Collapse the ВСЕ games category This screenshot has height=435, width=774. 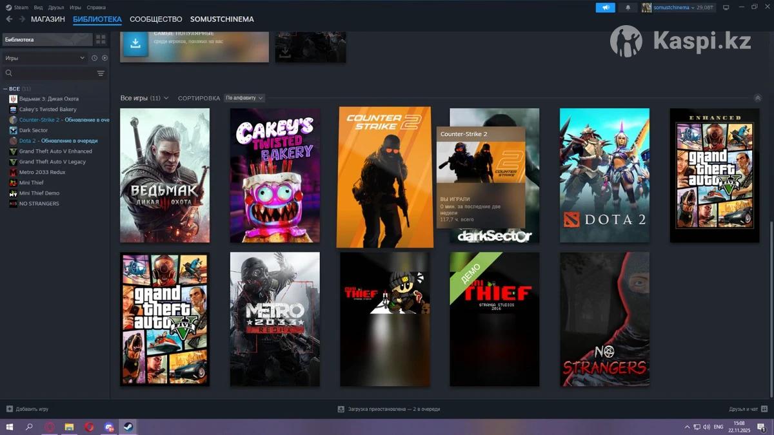click(5, 89)
